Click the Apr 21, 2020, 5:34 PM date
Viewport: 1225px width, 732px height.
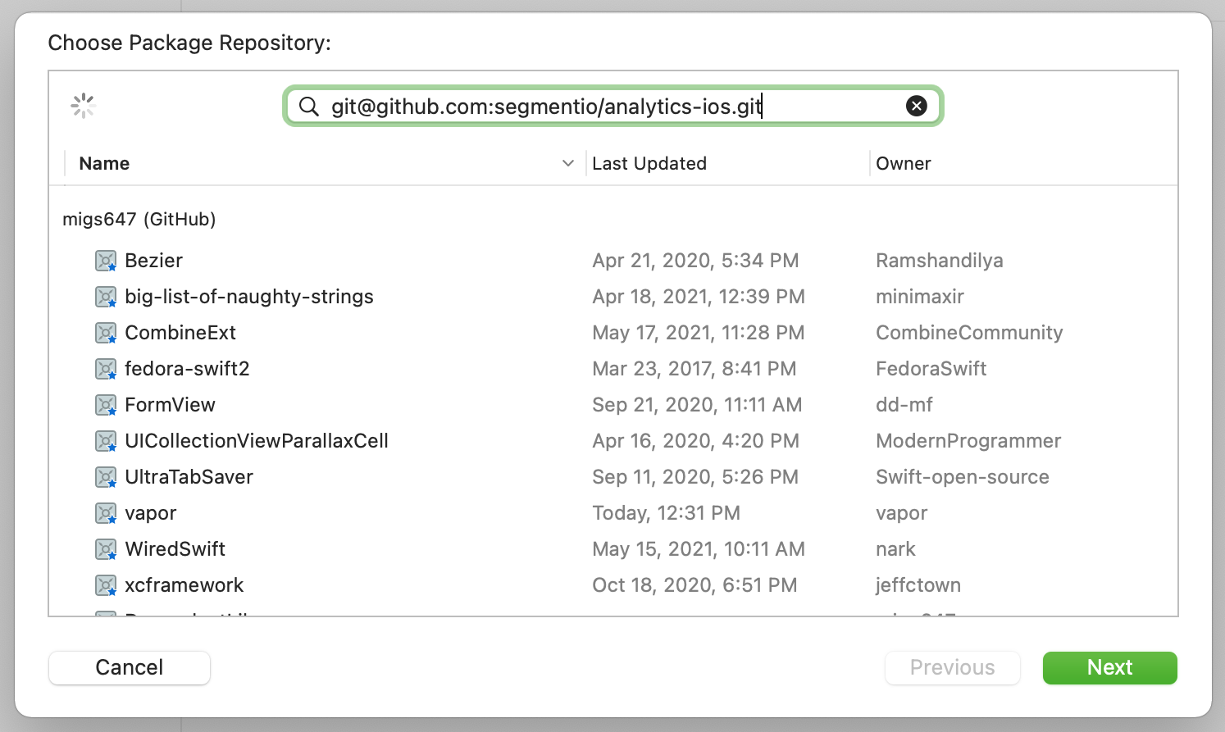pos(695,261)
